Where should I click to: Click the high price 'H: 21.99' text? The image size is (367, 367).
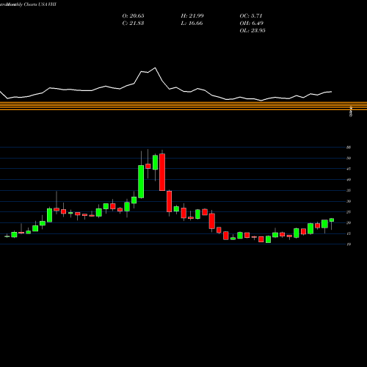pos(192,16)
